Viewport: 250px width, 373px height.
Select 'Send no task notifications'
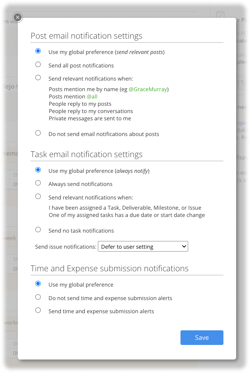pos(38,230)
